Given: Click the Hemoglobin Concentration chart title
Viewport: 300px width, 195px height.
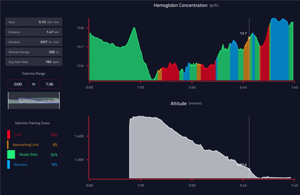Looking at the screenshot, I should click(x=180, y=5).
